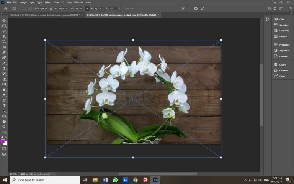The width and height of the screenshot is (294, 184).
Task: Select the Spot Healing Brush tool
Action: 4,58
